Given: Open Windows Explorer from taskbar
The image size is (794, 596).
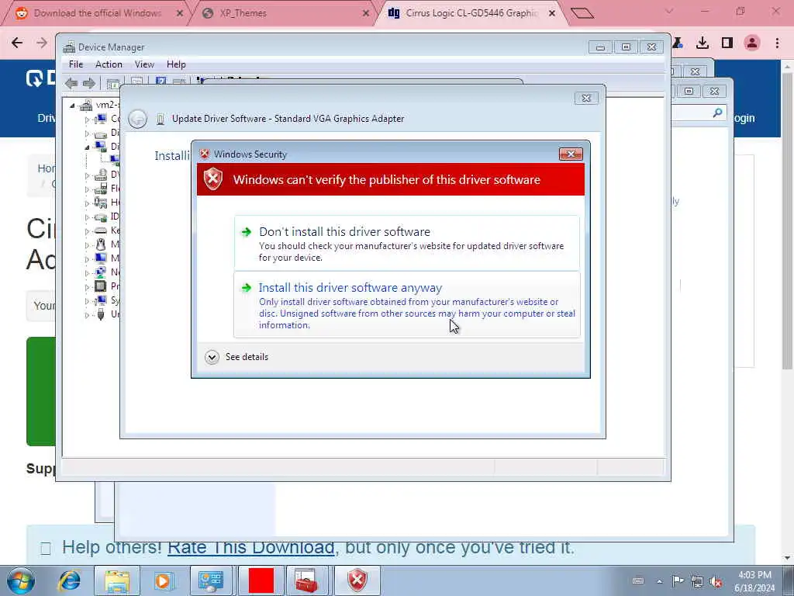Looking at the screenshot, I should tap(117, 580).
